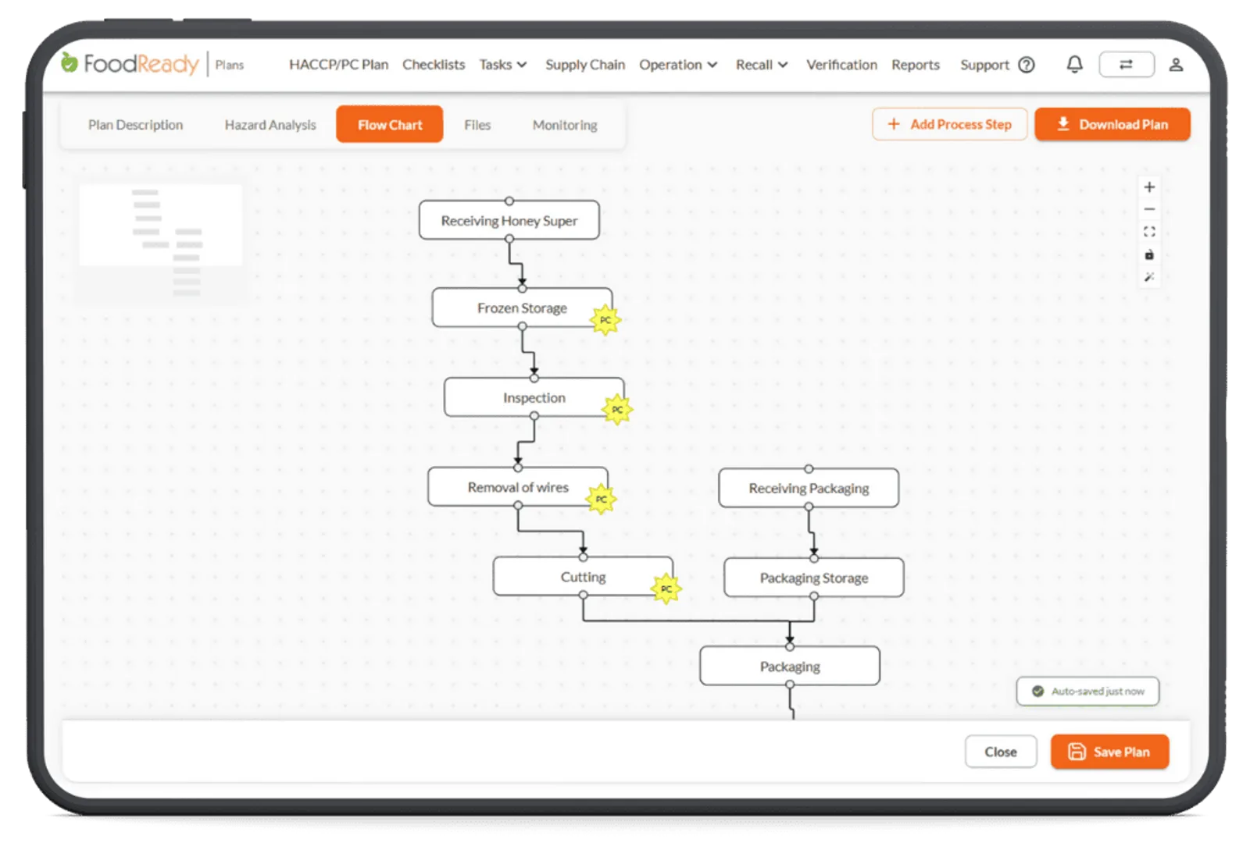Click the Download Plan button
The width and height of the screenshot is (1250, 857).
(x=1112, y=124)
